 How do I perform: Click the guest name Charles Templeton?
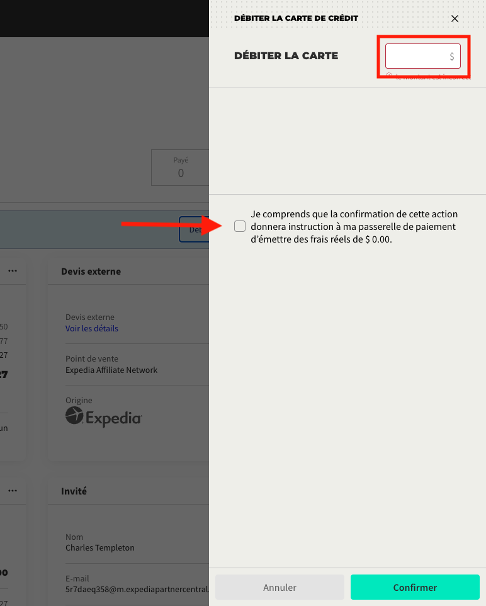point(99,547)
